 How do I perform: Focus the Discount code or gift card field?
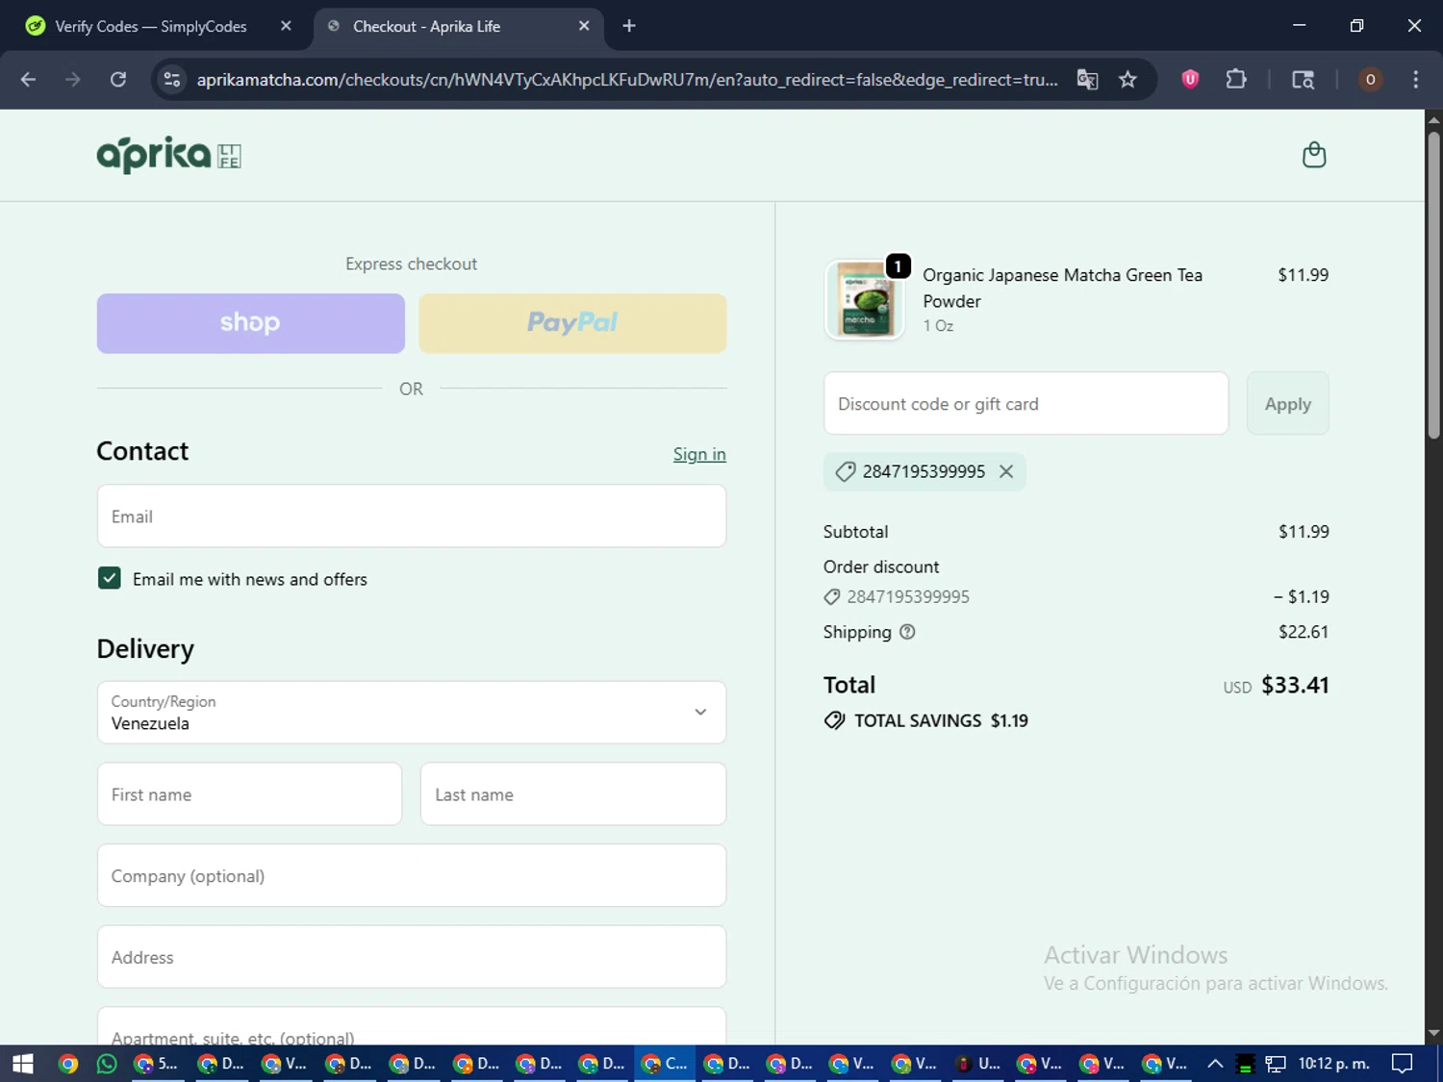[x=1025, y=404]
